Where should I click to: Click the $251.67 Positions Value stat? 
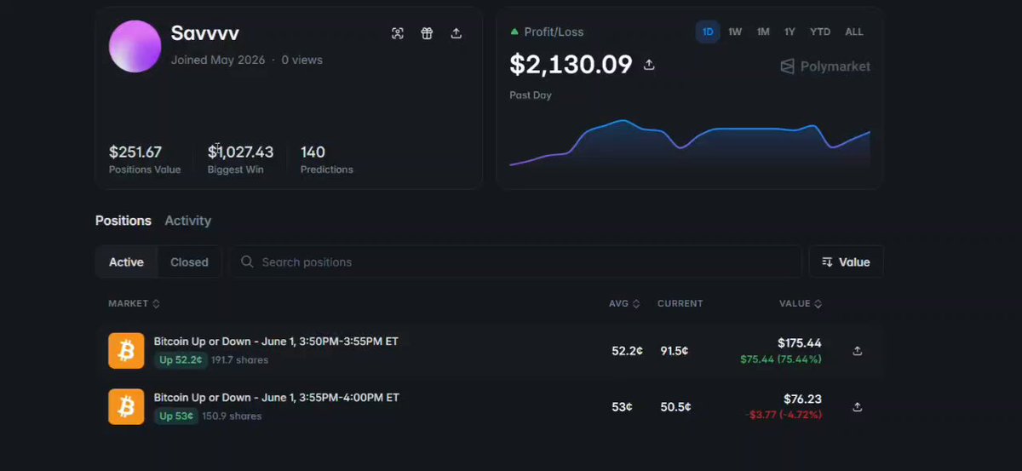(x=145, y=158)
